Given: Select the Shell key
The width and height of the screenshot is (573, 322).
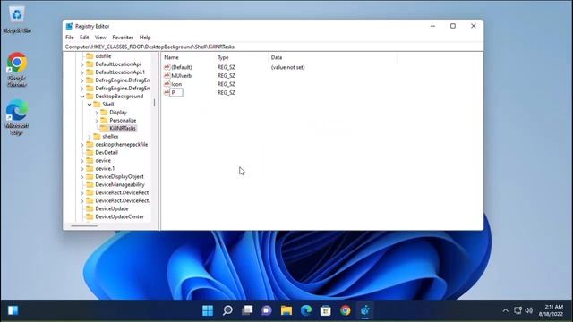Looking at the screenshot, I should (x=108, y=104).
